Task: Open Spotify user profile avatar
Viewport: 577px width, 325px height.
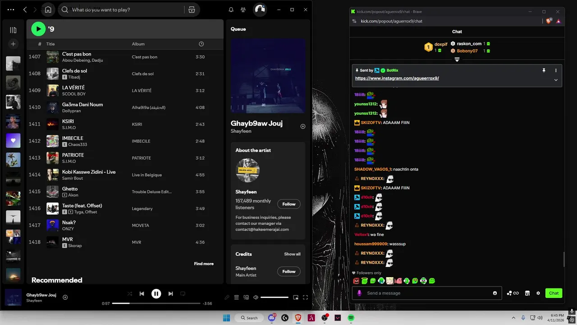Action: coord(260,9)
